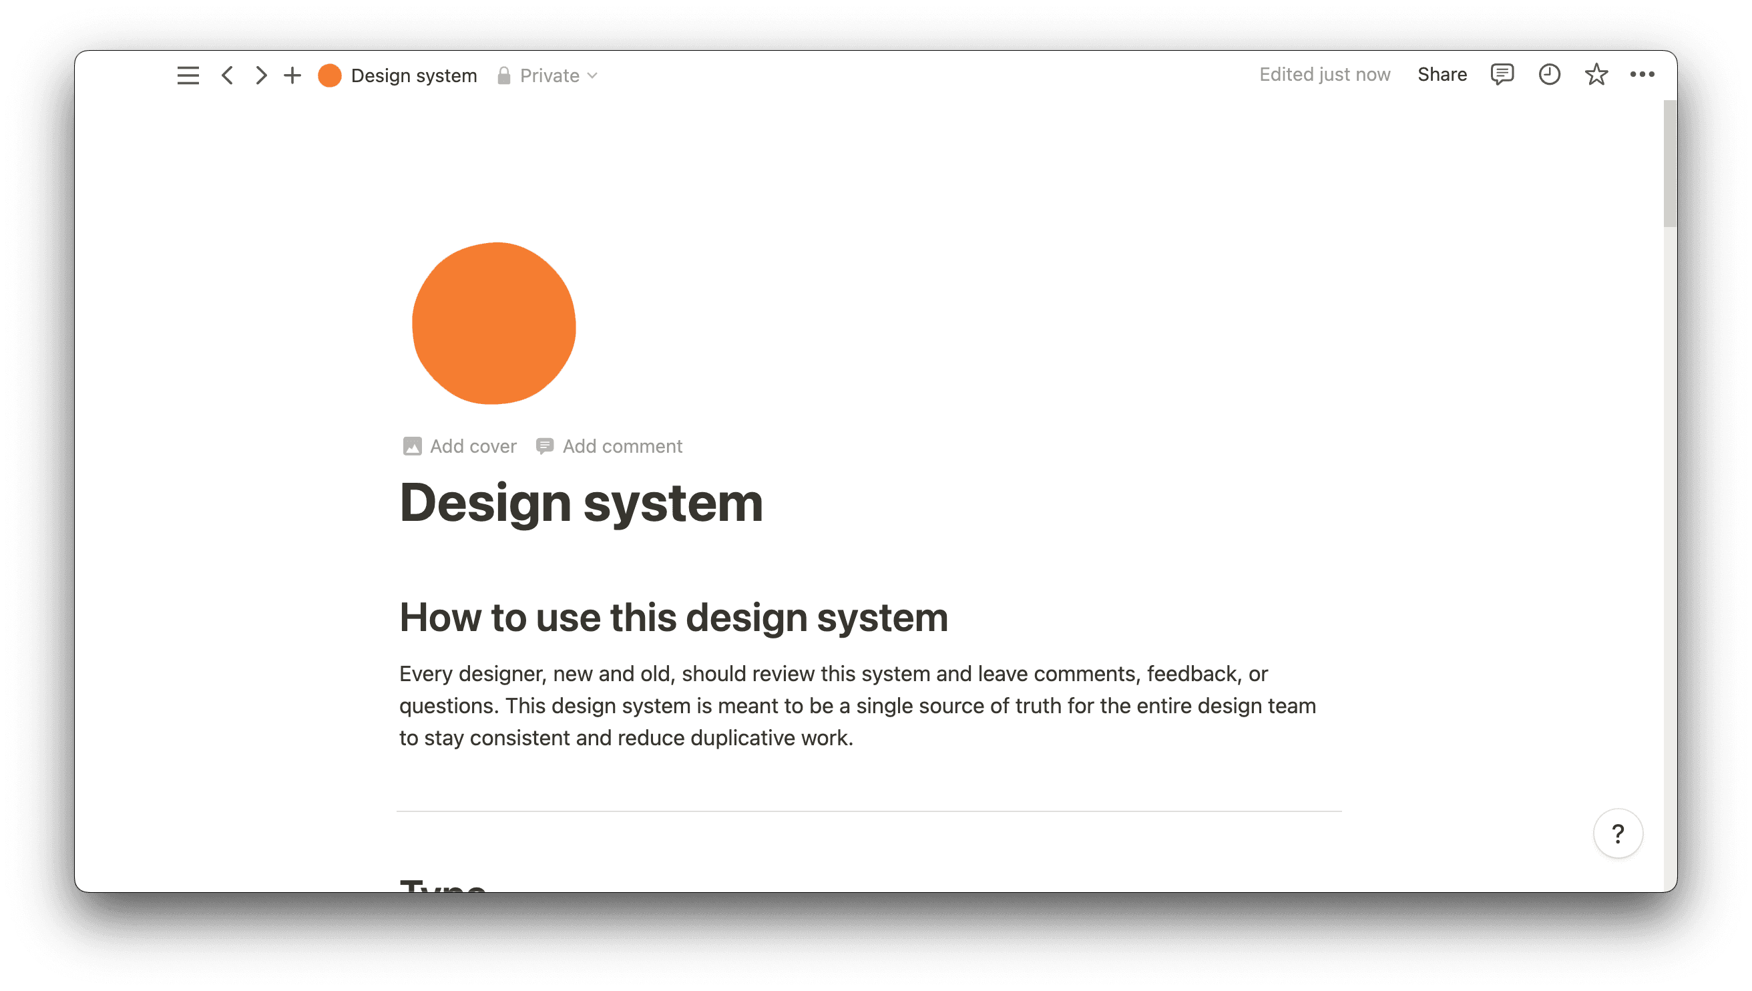Open page history with the clock icon

click(1548, 74)
